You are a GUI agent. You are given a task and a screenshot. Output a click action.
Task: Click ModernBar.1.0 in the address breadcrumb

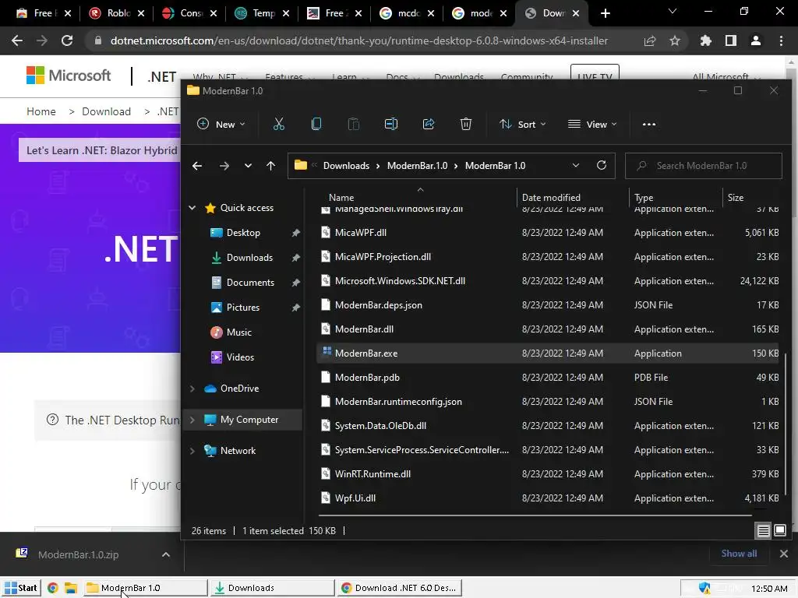(418, 166)
